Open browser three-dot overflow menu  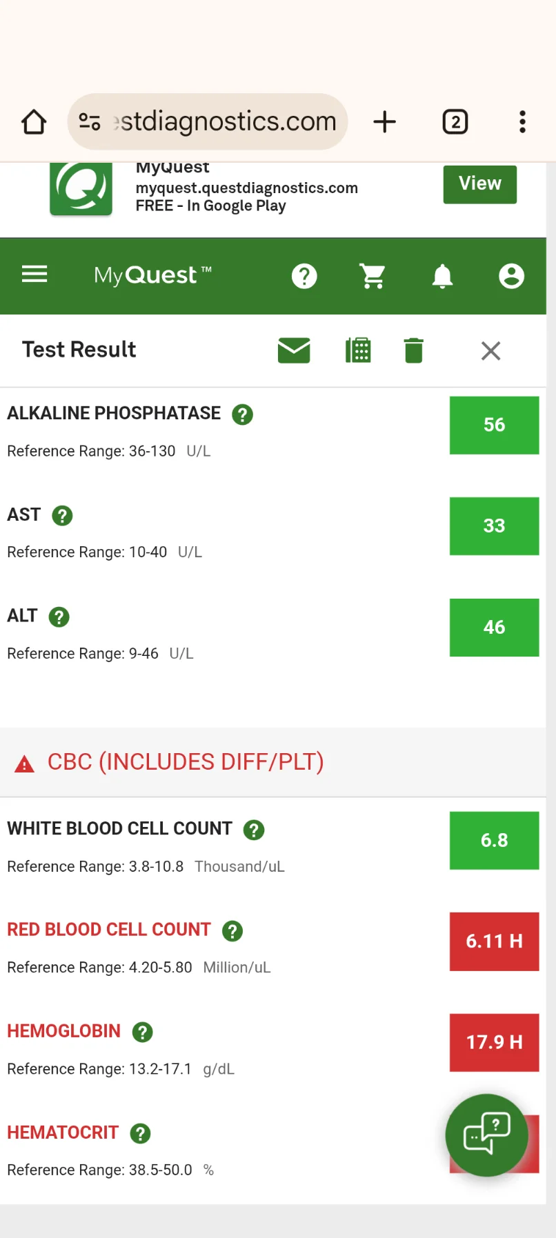tap(523, 122)
